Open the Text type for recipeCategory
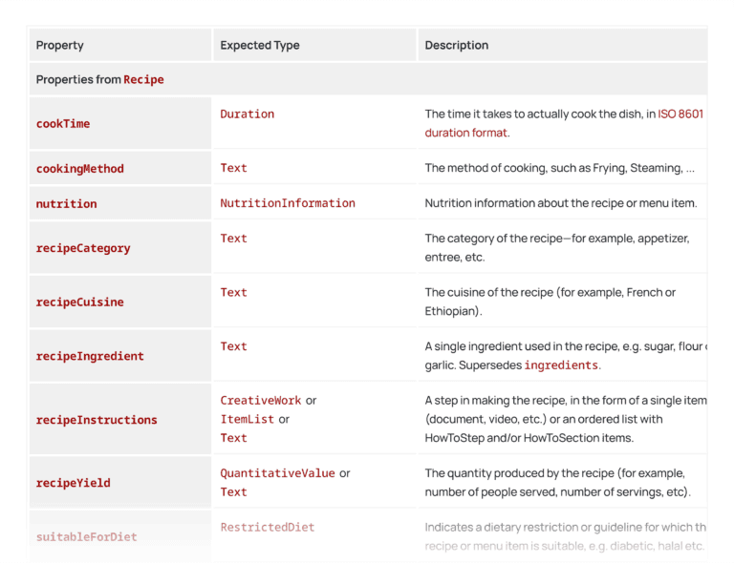The image size is (734, 563). [x=233, y=239]
